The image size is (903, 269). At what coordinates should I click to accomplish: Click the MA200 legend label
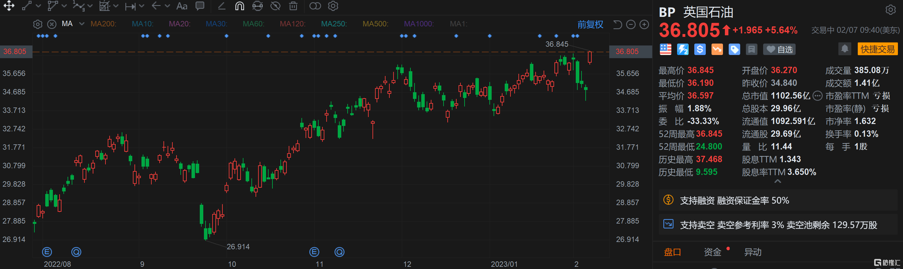tap(104, 24)
